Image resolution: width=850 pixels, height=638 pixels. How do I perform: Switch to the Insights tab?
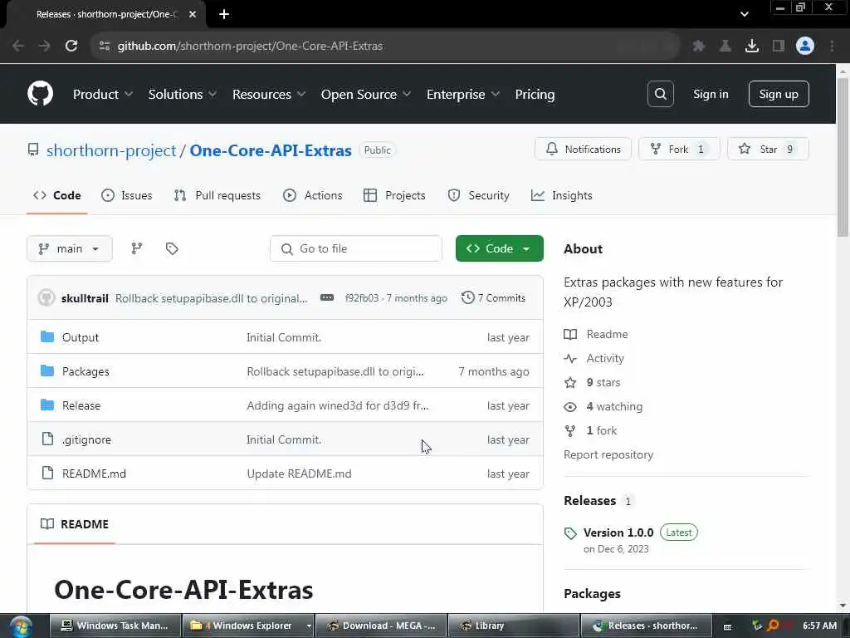pyautogui.click(x=562, y=195)
